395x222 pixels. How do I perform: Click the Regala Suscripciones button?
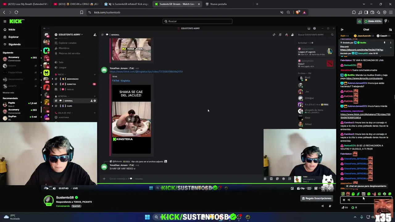317,198
